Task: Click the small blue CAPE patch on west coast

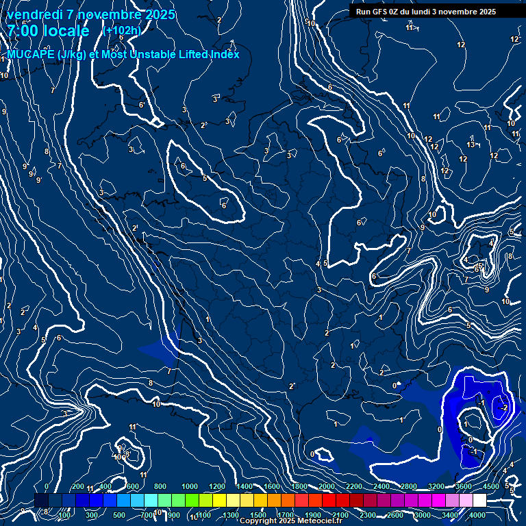Action: click(x=162, y=350)
